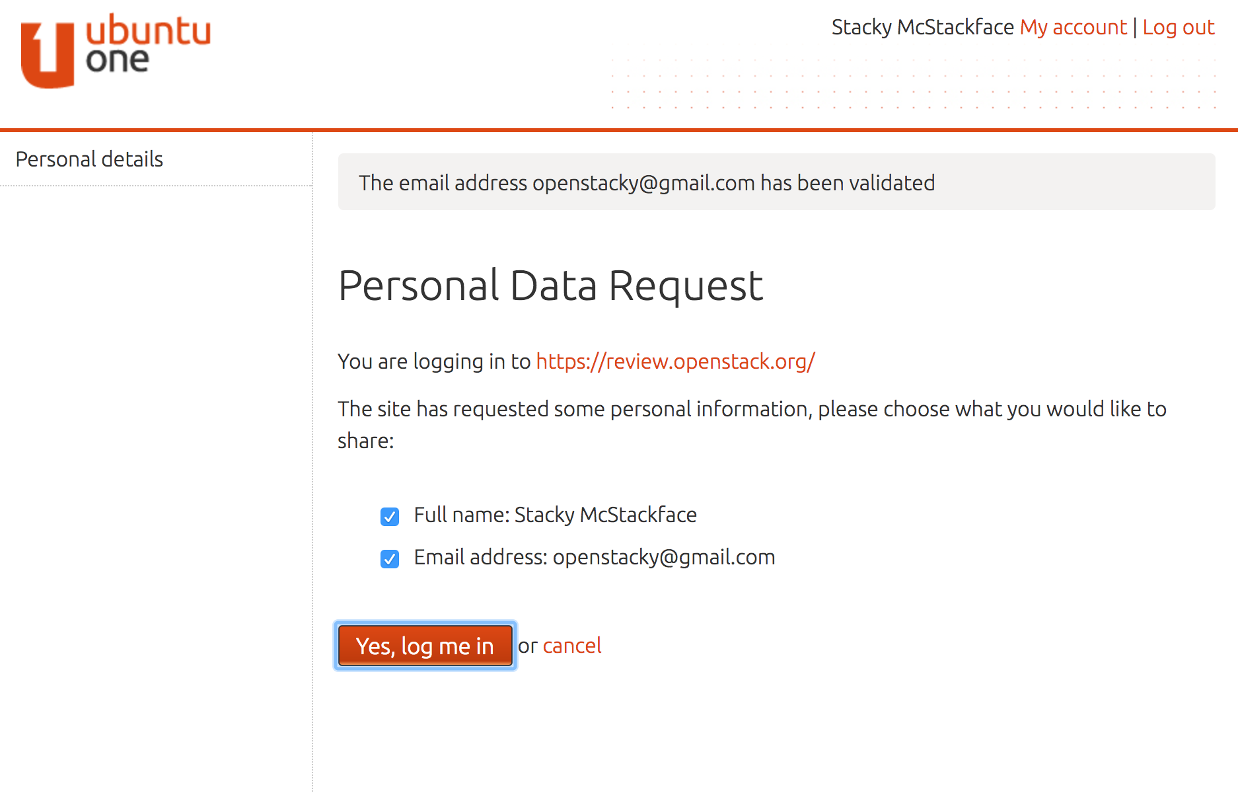Select Personal details in the sidebar
1238x793 pixels.
click(x=89, y=159)
